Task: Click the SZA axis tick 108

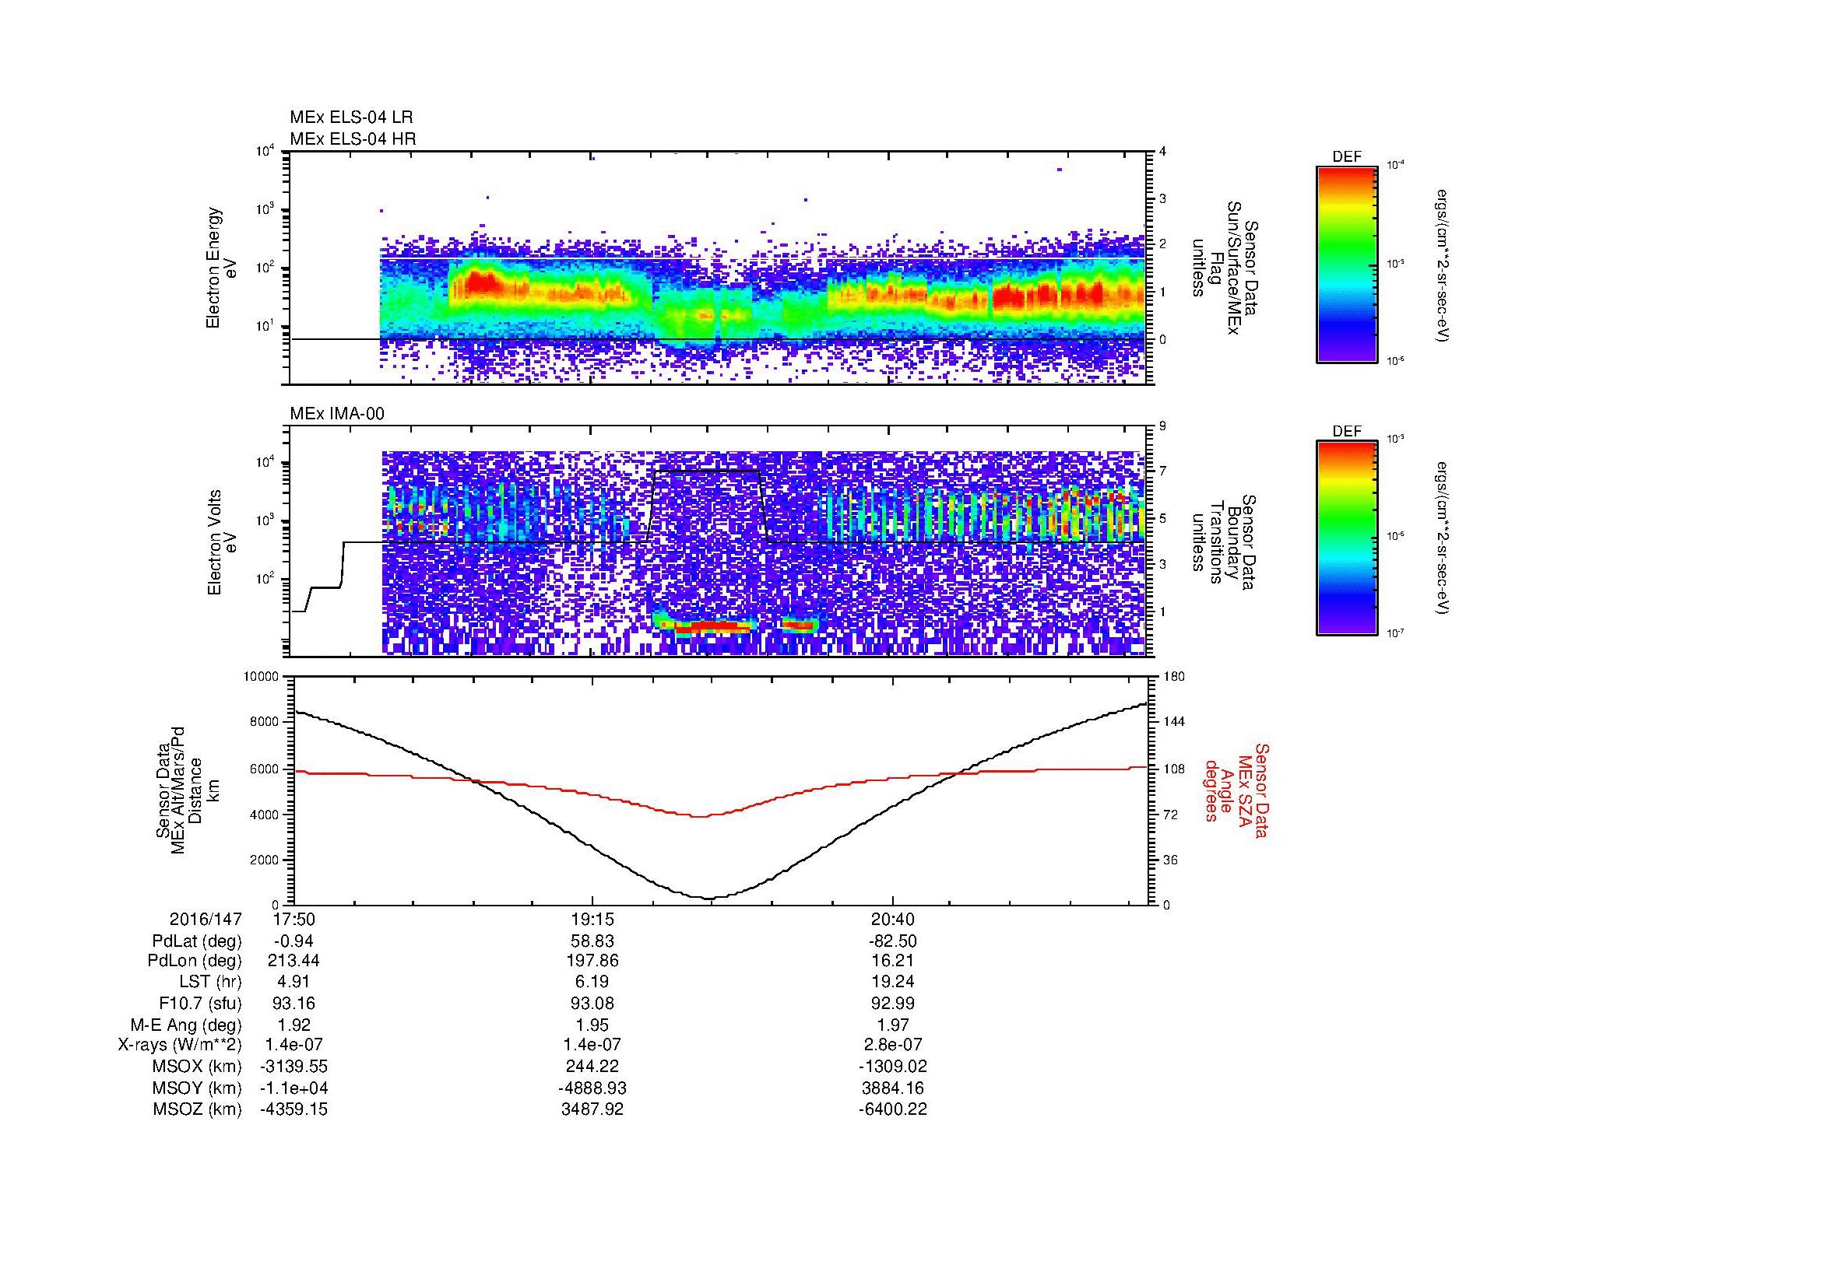Action: click(1174, 769)
